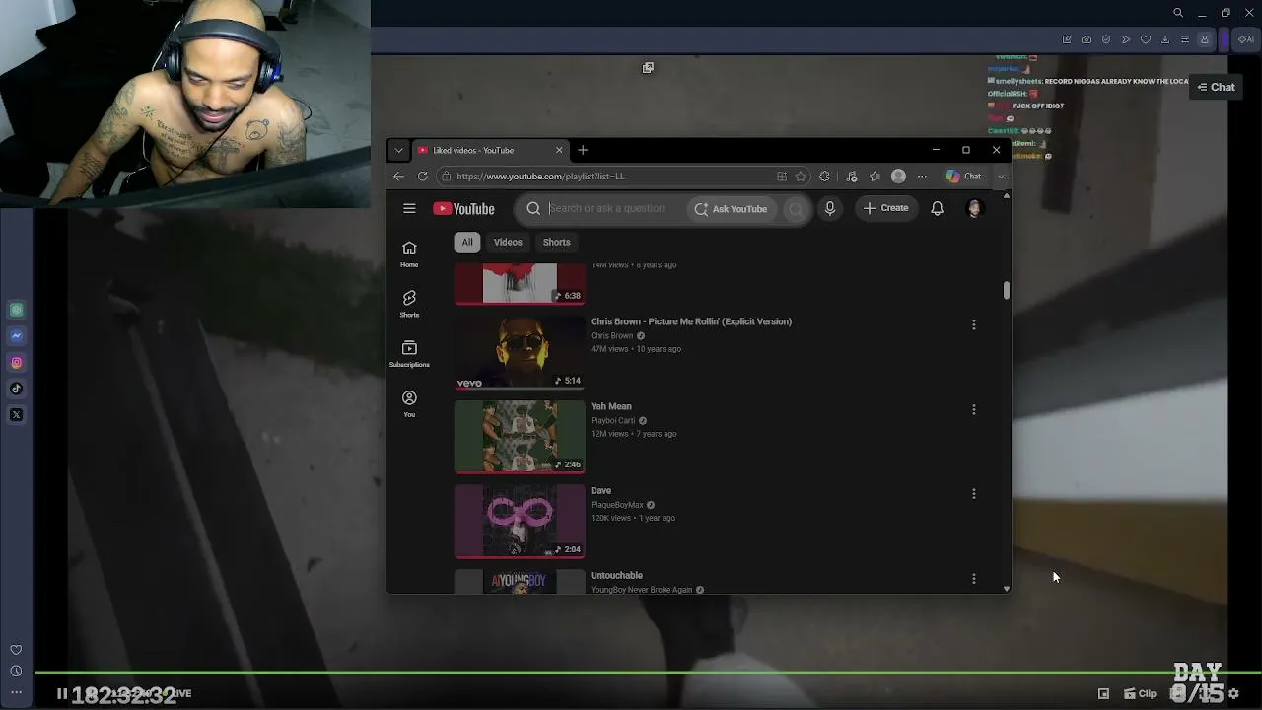Image resolution: width=1262 pixels, height=710 pixels.
Task: Favorite this page with the star icon
Action: click(x=801, y=177)
